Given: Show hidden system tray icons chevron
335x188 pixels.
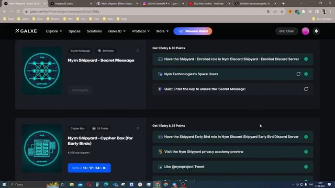Looking at the screenshot, I should pyautogui.click(x=293, y=184).
